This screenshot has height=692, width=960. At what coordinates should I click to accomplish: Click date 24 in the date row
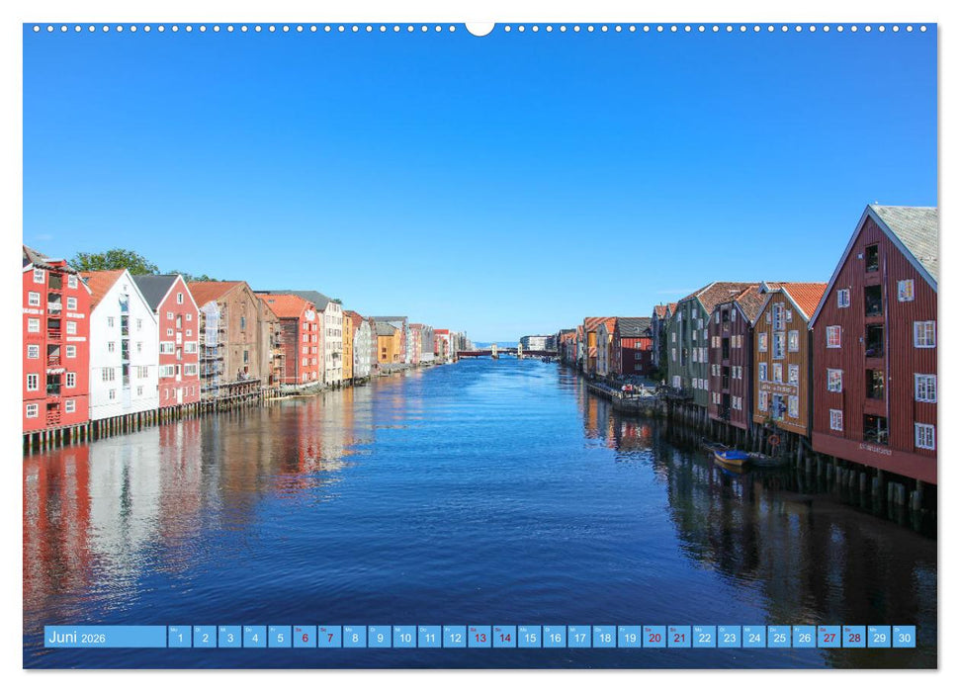pyautogui.click(x=756, y=642)
